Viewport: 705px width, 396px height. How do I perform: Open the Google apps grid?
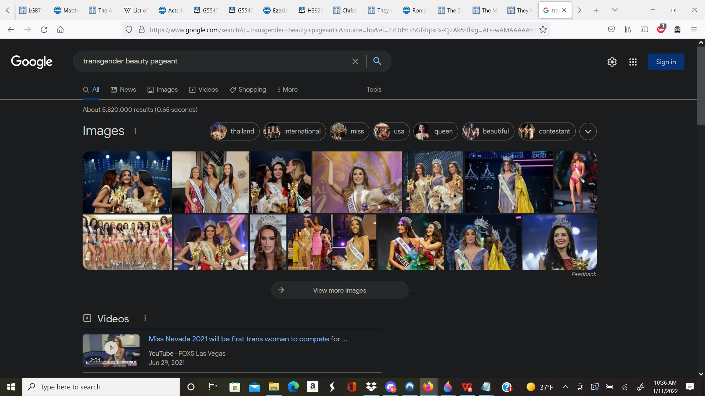coord(633,62)
